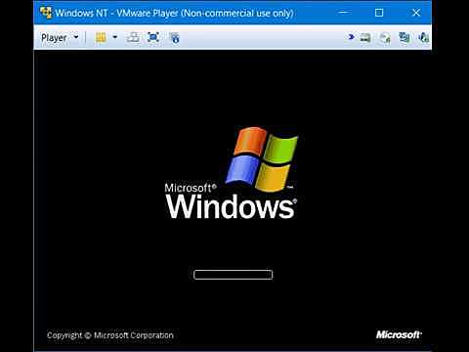Image resolution: width=469 pixels, height=352 pixels.
Task: Click the large 'Windows' boot screen text
Action: tap(231, 206)
